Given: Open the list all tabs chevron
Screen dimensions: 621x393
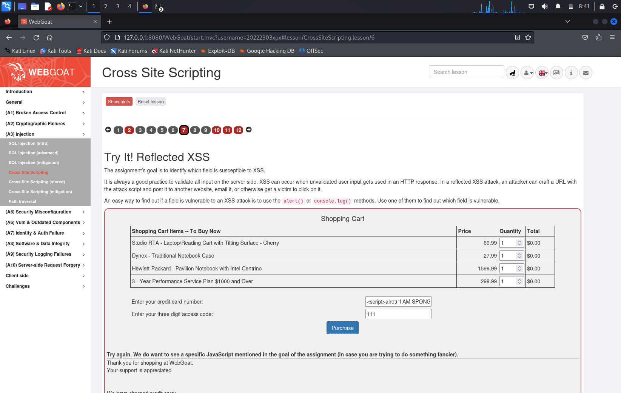Looking at the screenshot, I should [568, 21].
